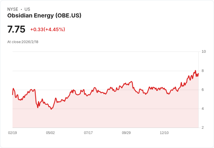
Task: Click the Obsidian Energy (OBE.US) title
Action: tap(44, 16)
